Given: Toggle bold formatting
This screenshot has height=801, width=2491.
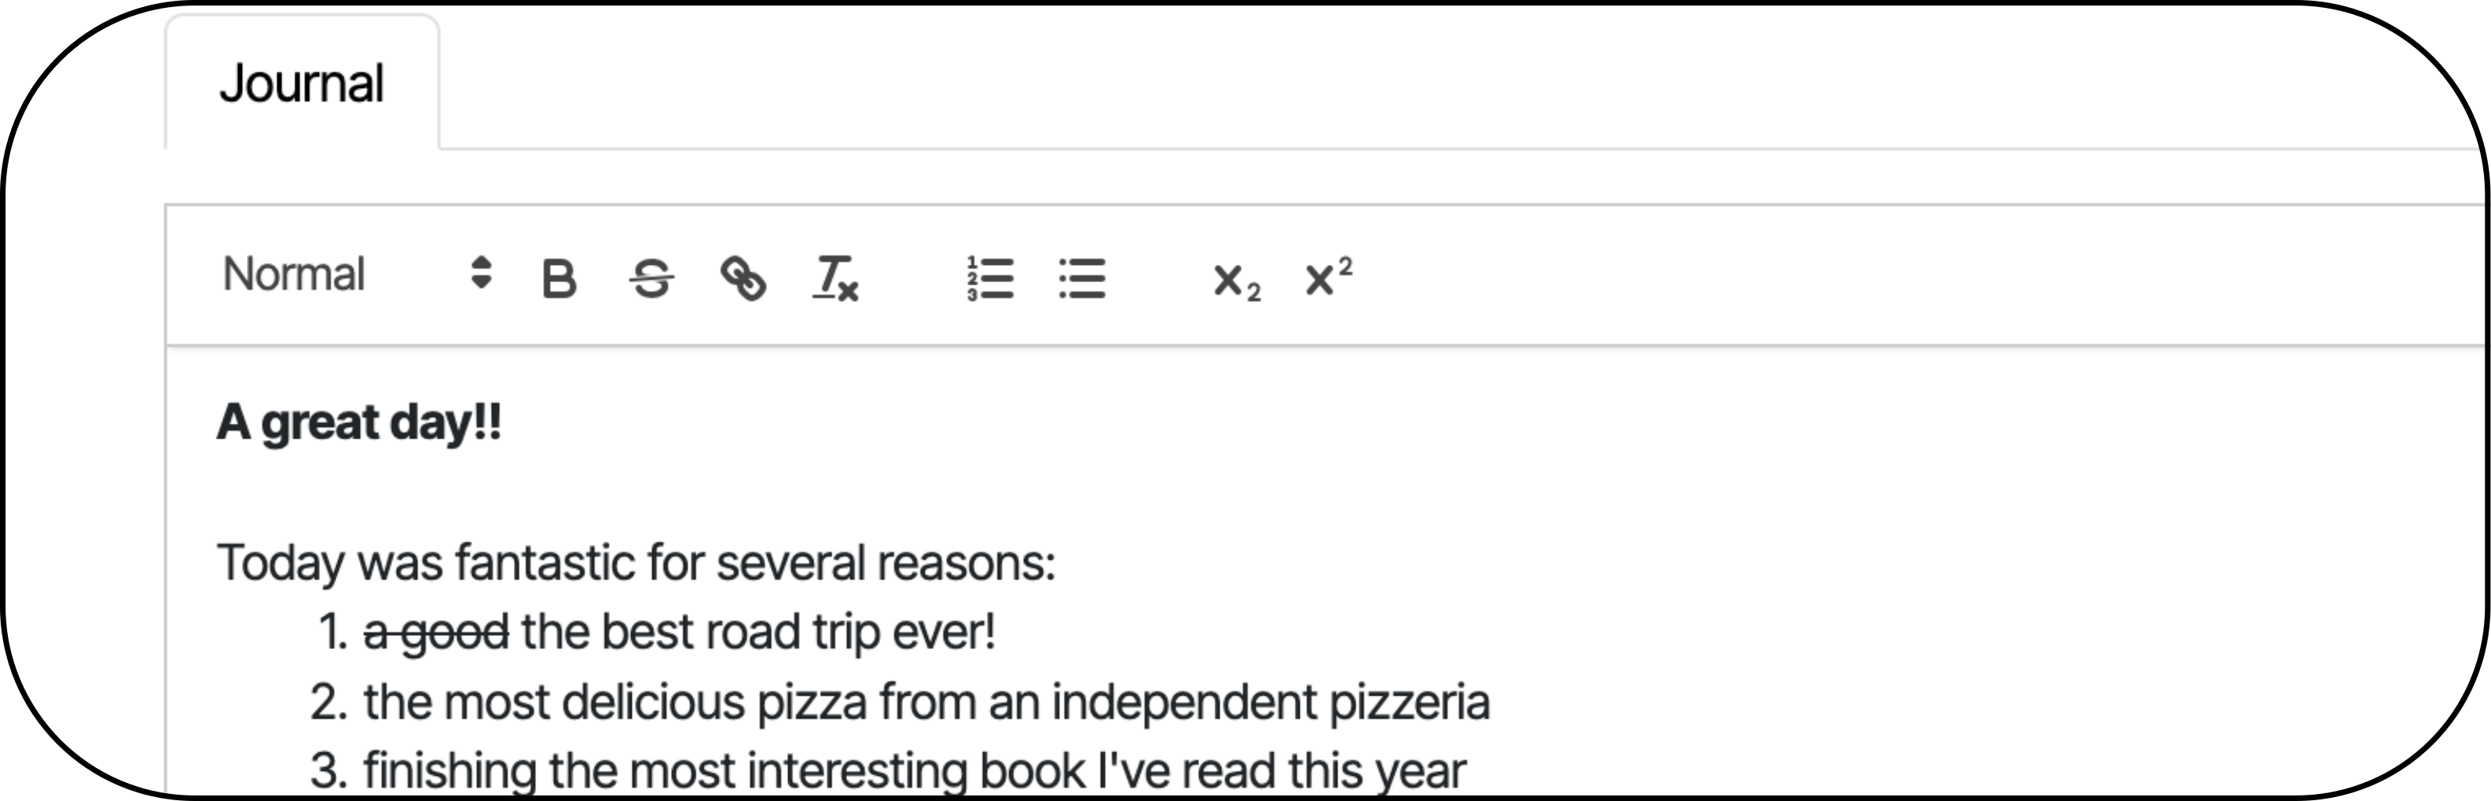Looking at the screenshot, I should click(x=559, y=280).
